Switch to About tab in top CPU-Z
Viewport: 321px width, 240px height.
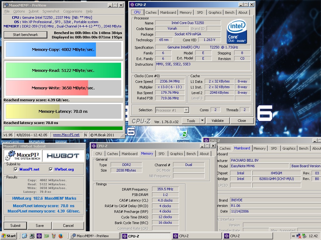(x=243, y=12)
